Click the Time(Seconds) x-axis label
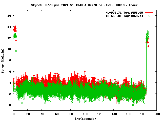Screen dimensions: 162x121 point(85,119)
